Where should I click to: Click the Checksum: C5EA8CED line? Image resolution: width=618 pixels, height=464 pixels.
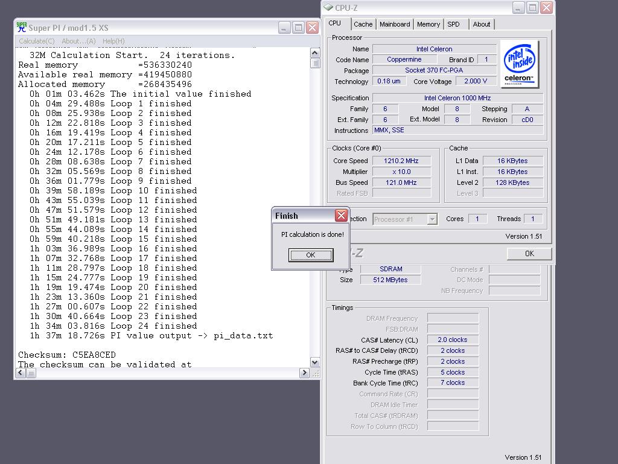(67, 355)
